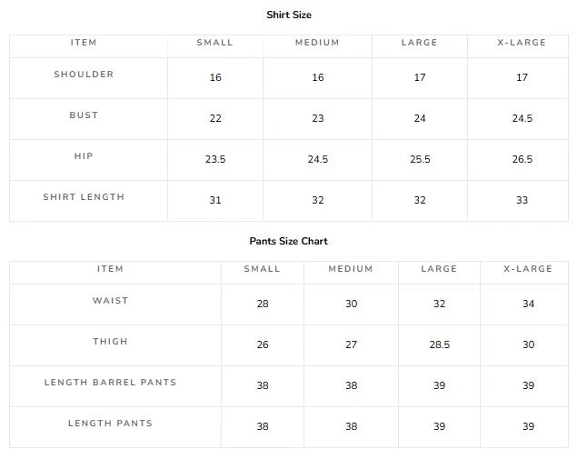This screenshot has height=459, width=577.
Task: Click the hip small value 23.5
Action: 215,159
